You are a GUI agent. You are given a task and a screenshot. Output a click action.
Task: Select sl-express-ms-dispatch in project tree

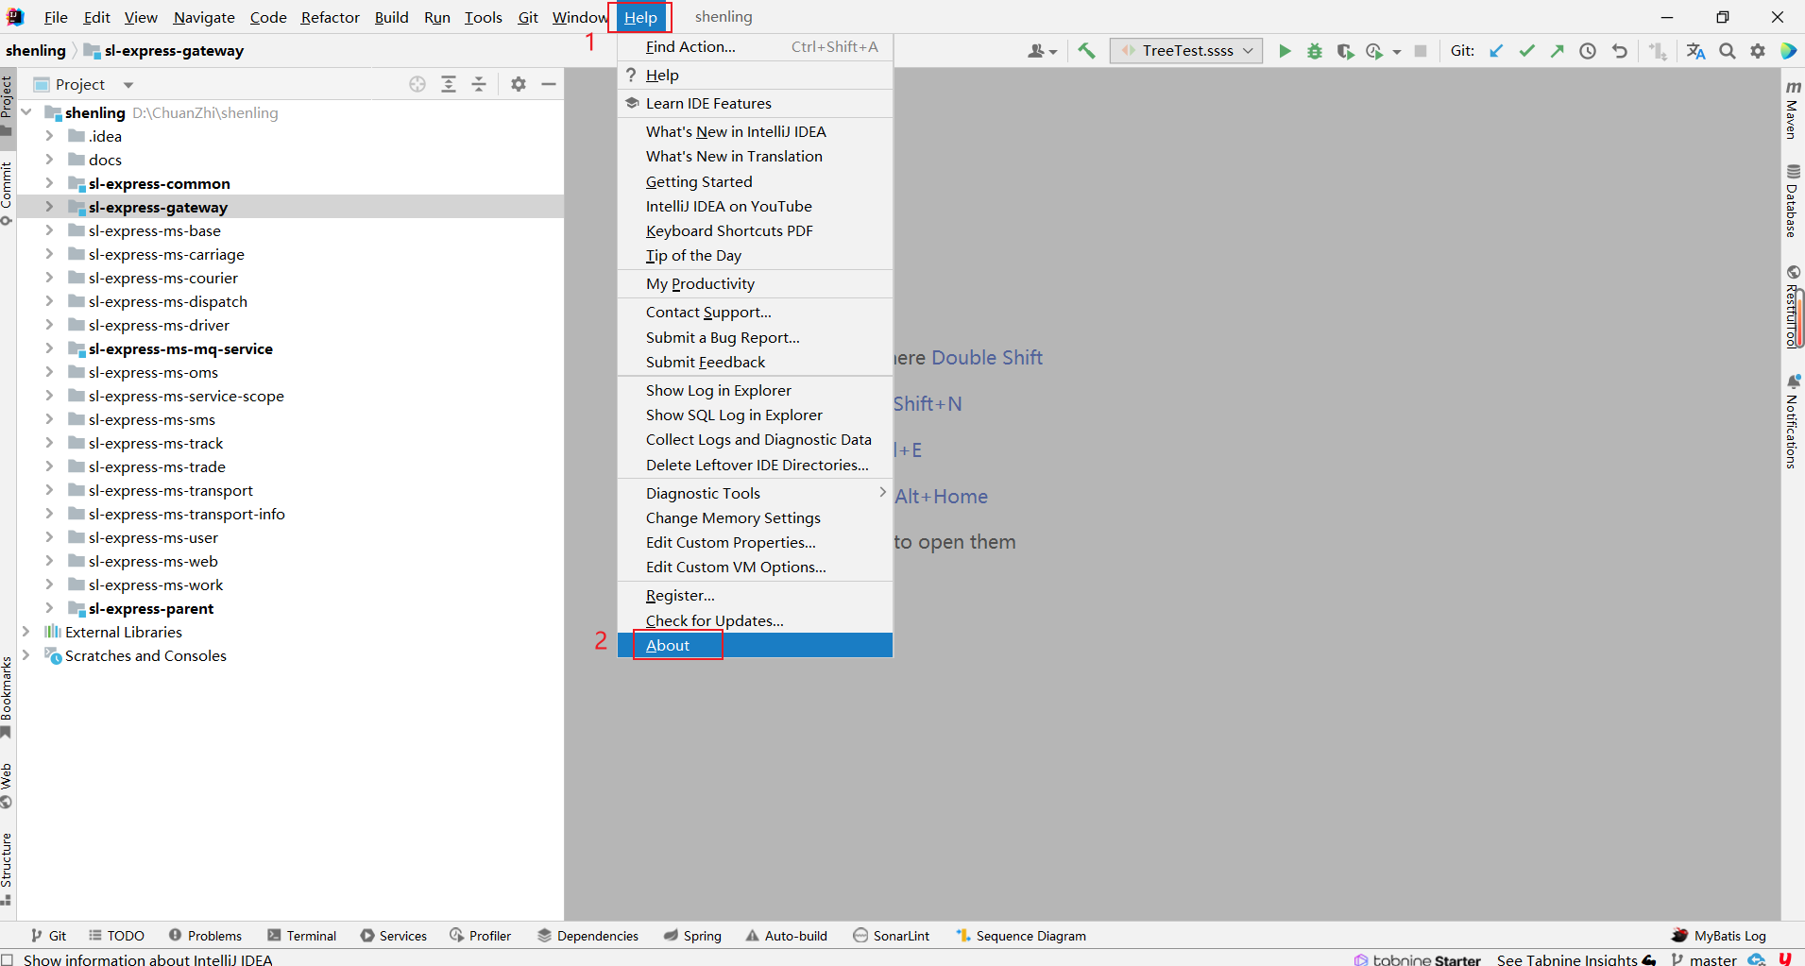pos(168,301)
